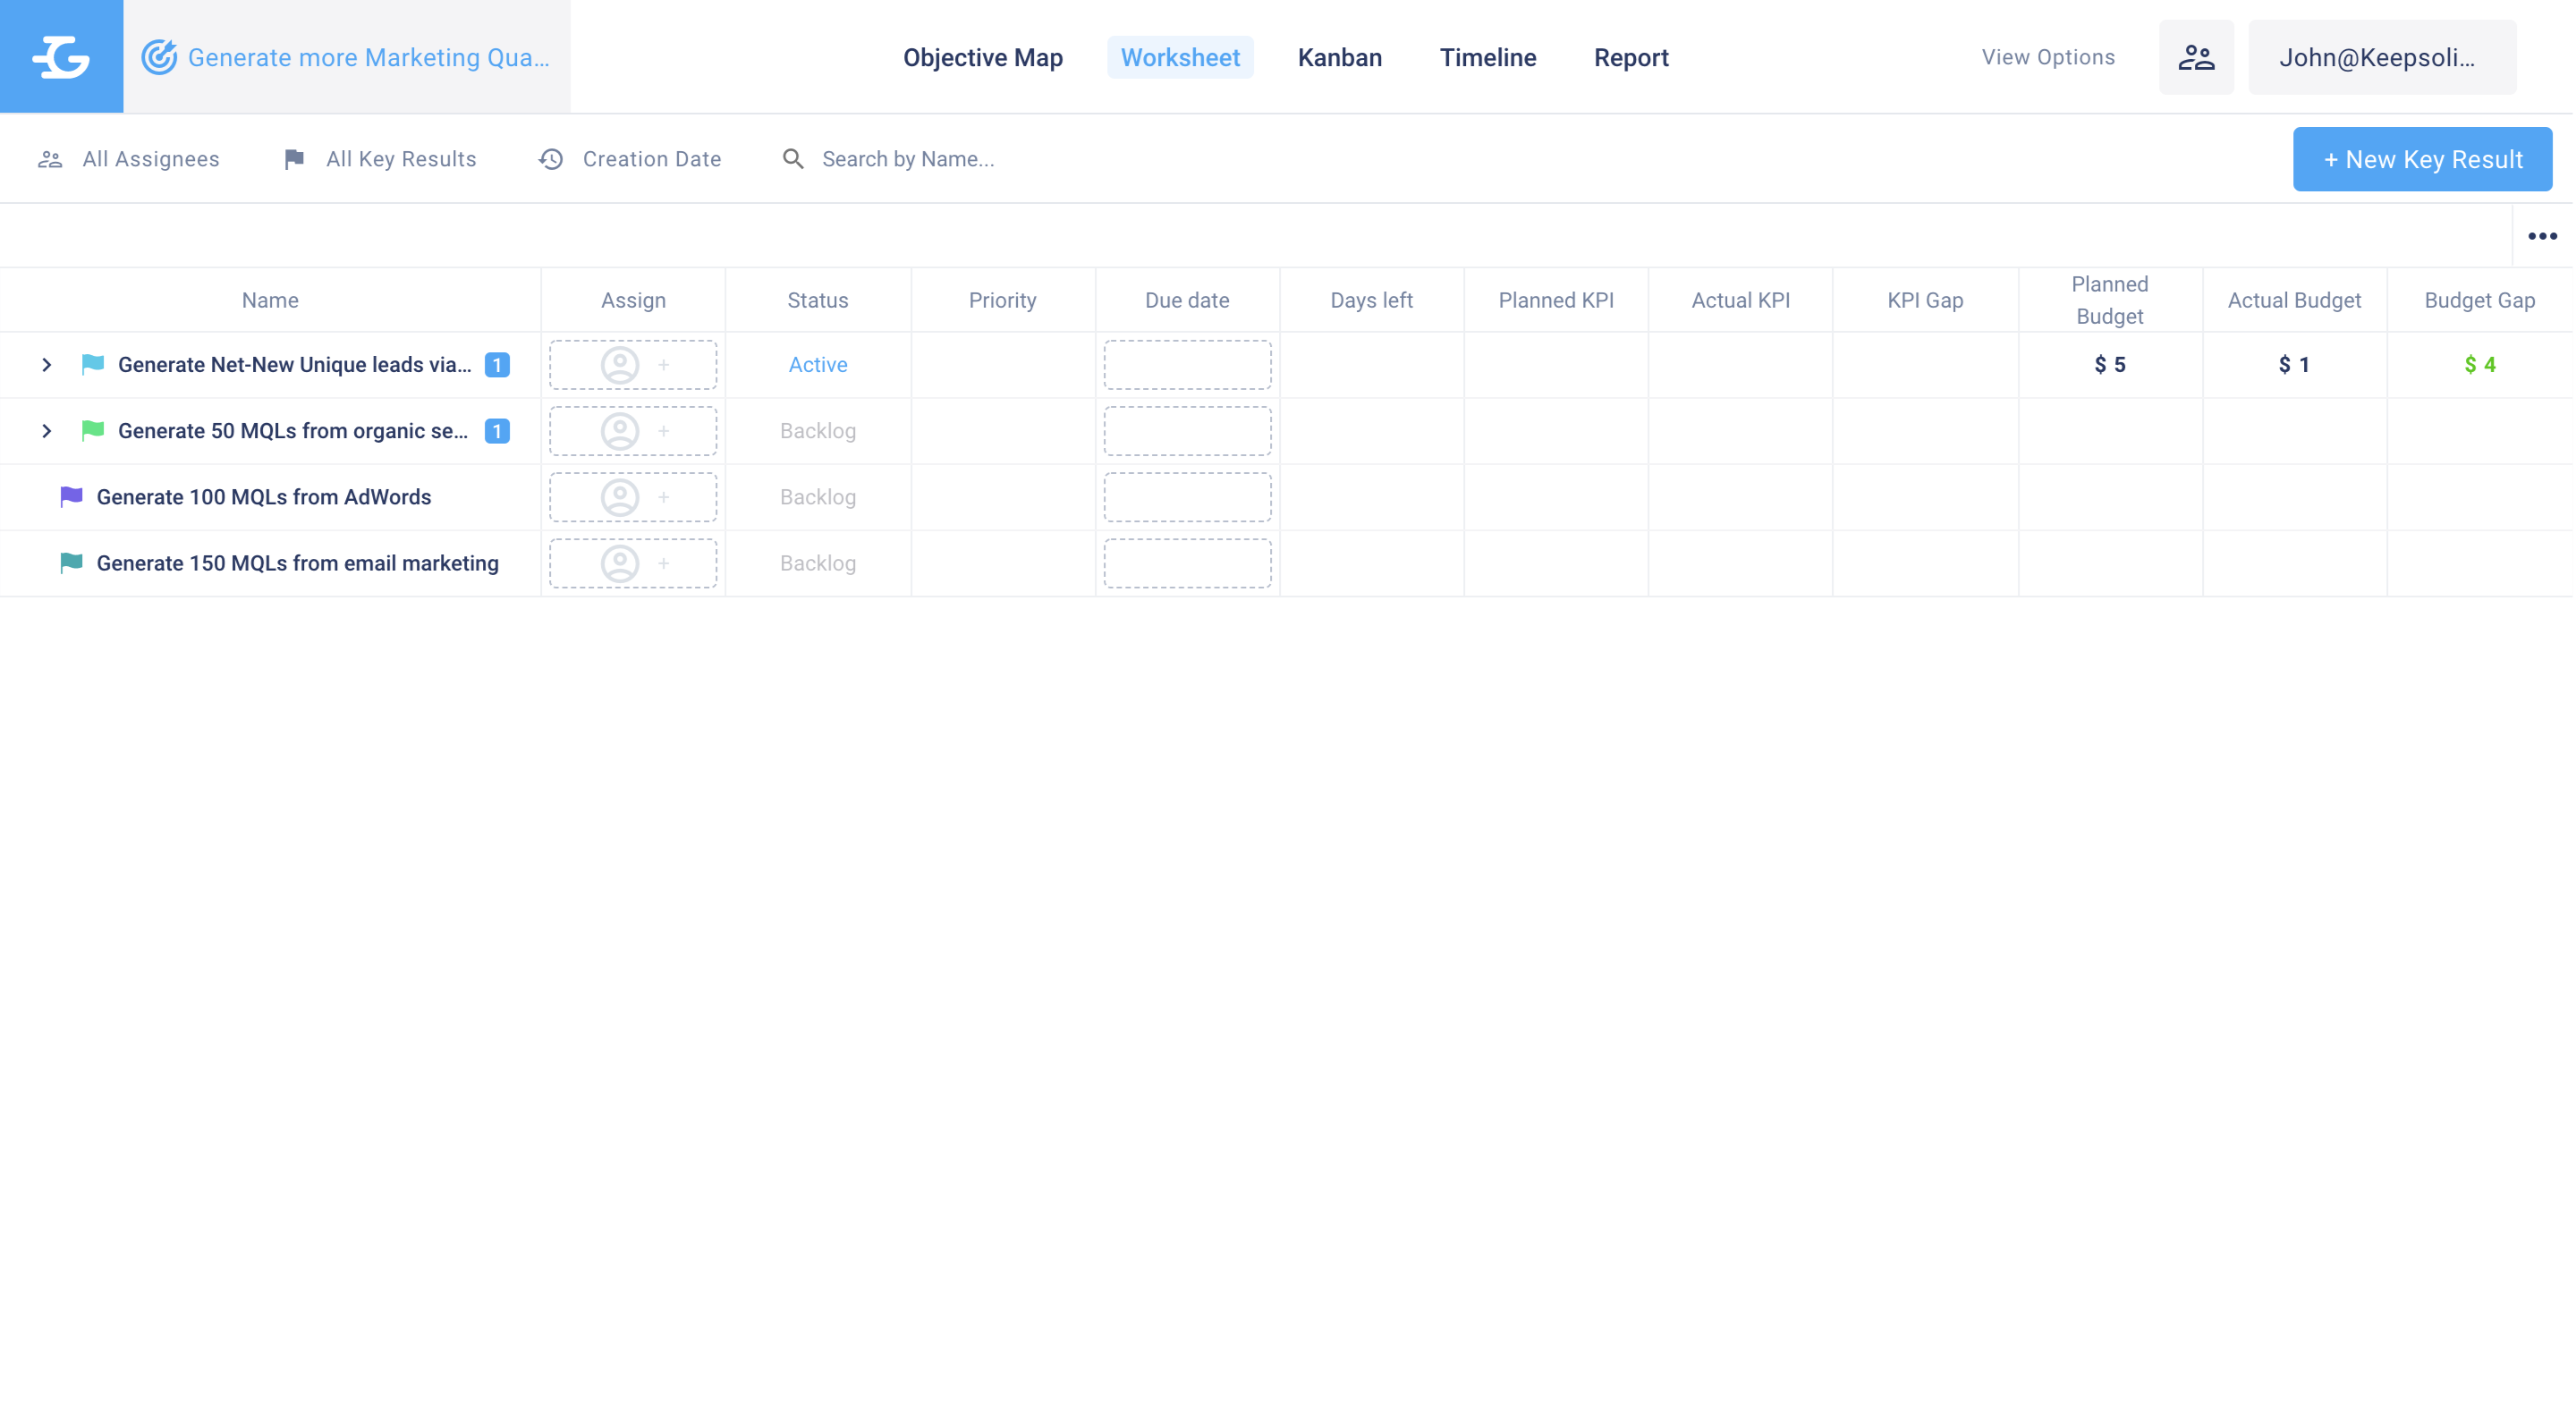Click the objective target icon in title
Screen dimensions: 2576x1413
(x=159, y=57)
